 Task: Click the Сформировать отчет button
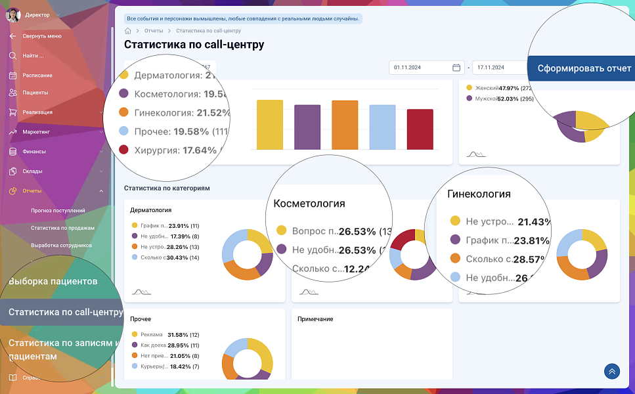584,68
